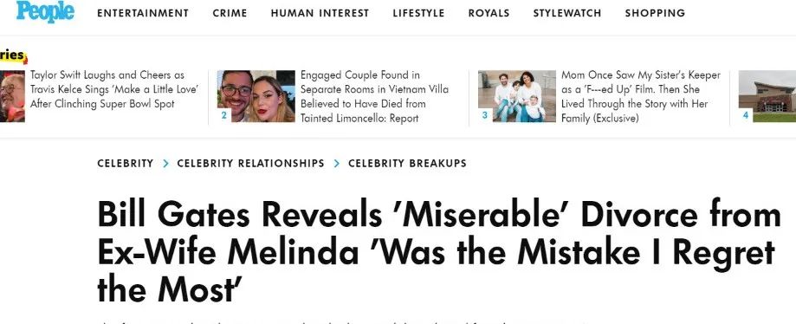Click the chevron before Celebrity Breakups
This screenshot has width=796, height=324.
tap(337, 164)
